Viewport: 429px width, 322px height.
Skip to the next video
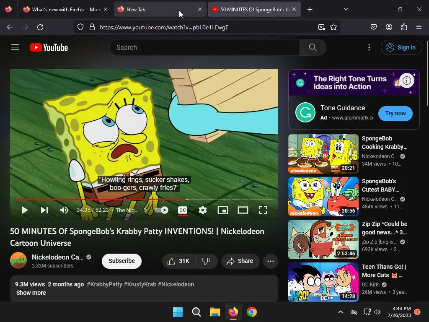click(44, 210)
